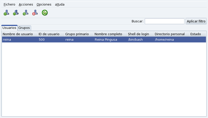Click the Buscar search input field

[164, 21]
